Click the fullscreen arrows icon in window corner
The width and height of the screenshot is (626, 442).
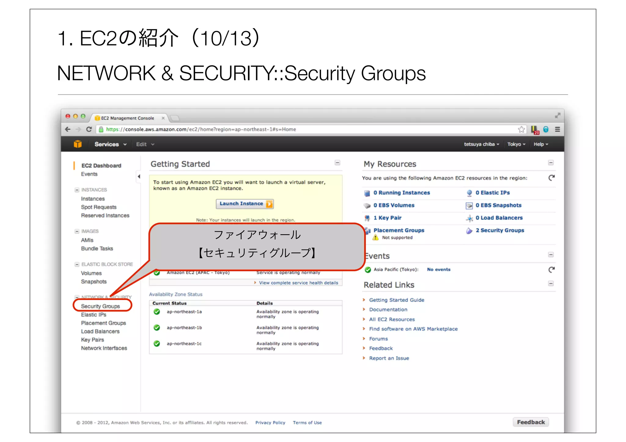click(x=558, y=115)
